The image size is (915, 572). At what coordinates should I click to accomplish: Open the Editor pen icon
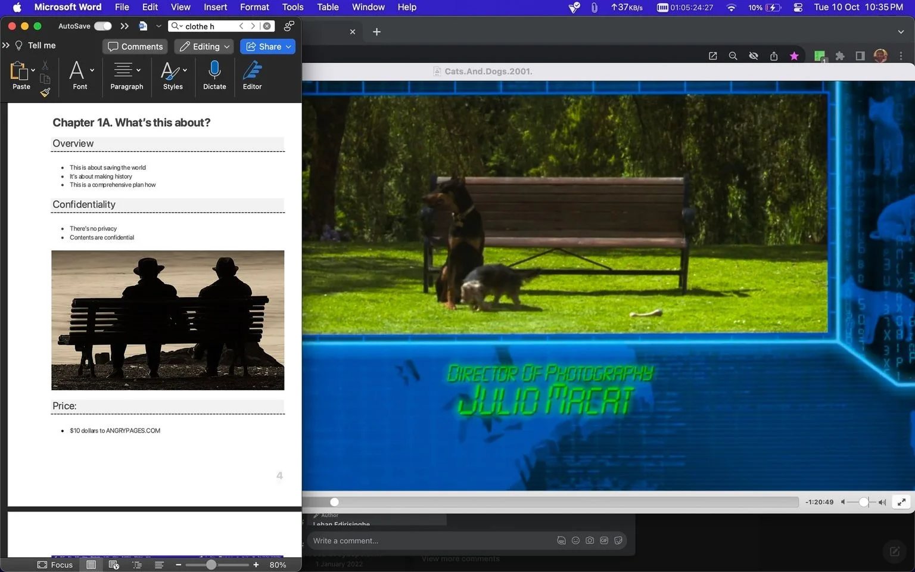pyautogui.click(x=252, y=70)
